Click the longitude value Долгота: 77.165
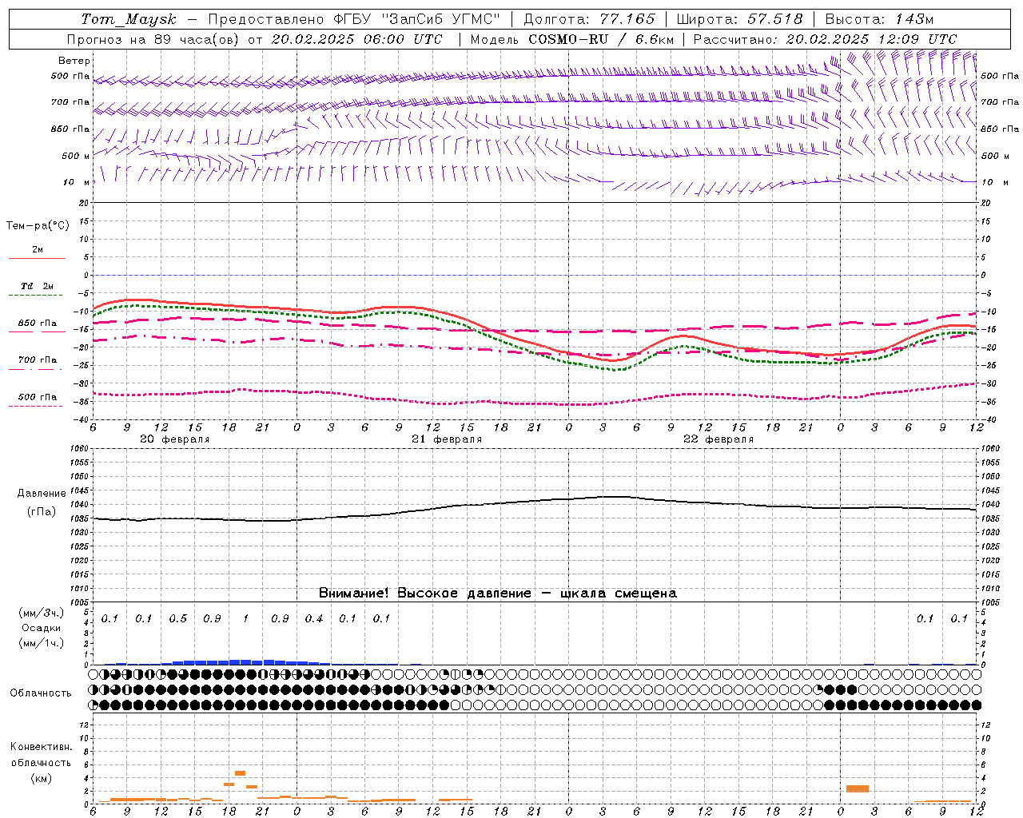 (x=589, y=19)
